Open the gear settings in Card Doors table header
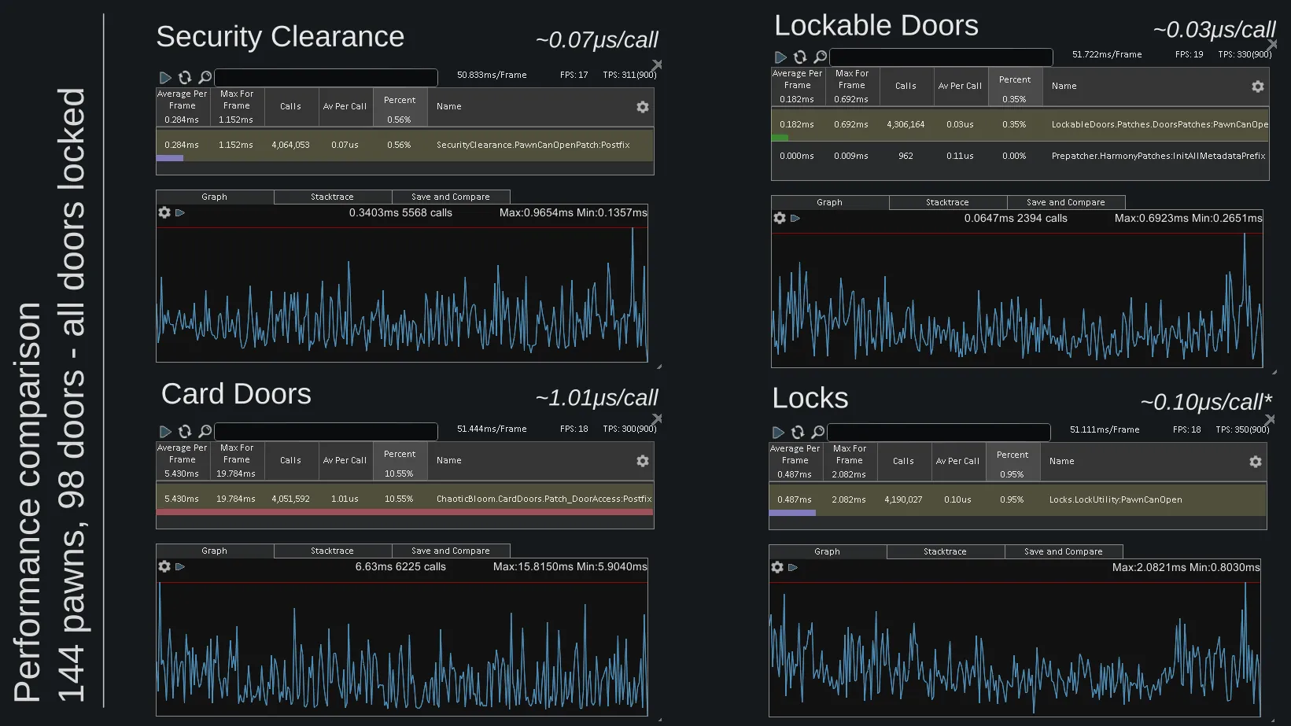 click(642, 461)
